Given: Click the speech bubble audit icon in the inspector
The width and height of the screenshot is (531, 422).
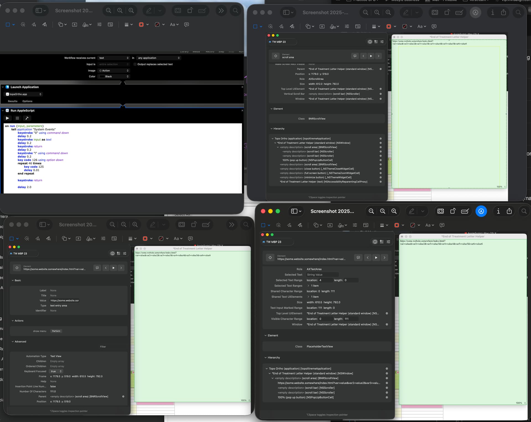Looking at the screenshot, I should click(355, 56).
